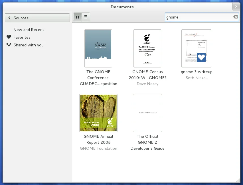Open the GNOME Annual Report 2008 document
This screenshot has width=243, height=185.
[98, 113]
